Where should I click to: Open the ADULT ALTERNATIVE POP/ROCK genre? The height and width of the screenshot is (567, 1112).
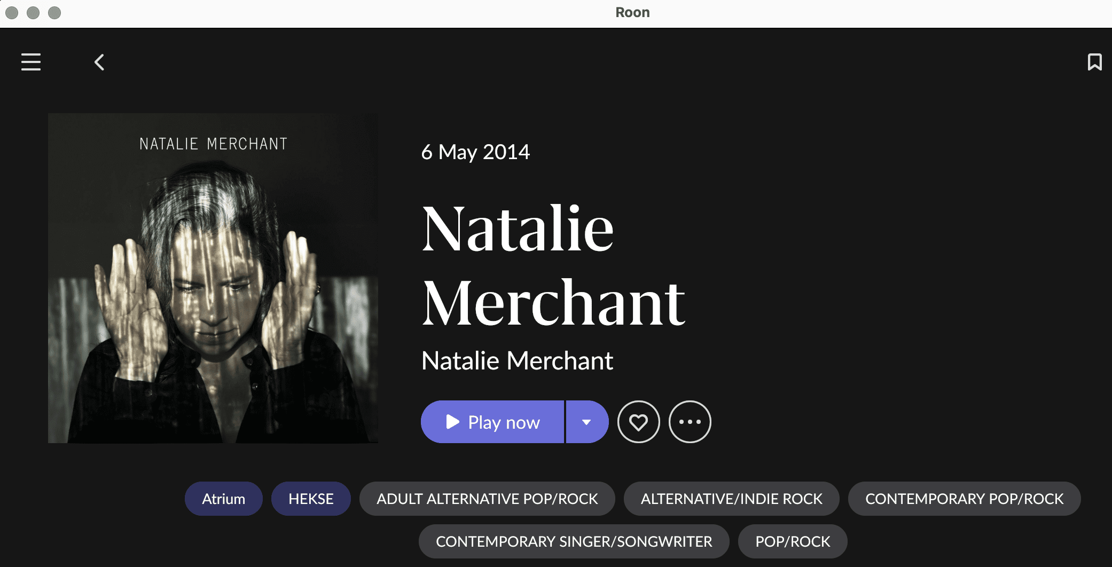[x=487, y=499]
